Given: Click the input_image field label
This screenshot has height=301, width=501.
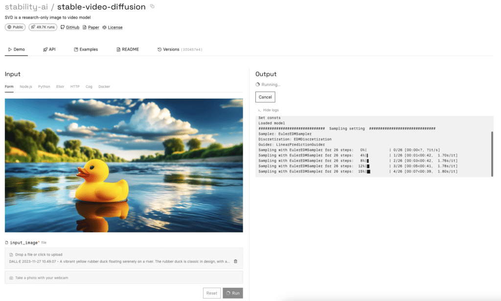Looking at the screenshot, I should click(x=23, y=242).
